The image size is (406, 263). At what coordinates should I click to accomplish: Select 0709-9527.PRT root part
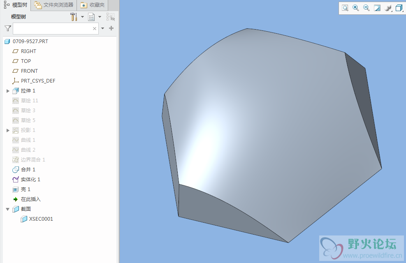(x=30, y=42)
